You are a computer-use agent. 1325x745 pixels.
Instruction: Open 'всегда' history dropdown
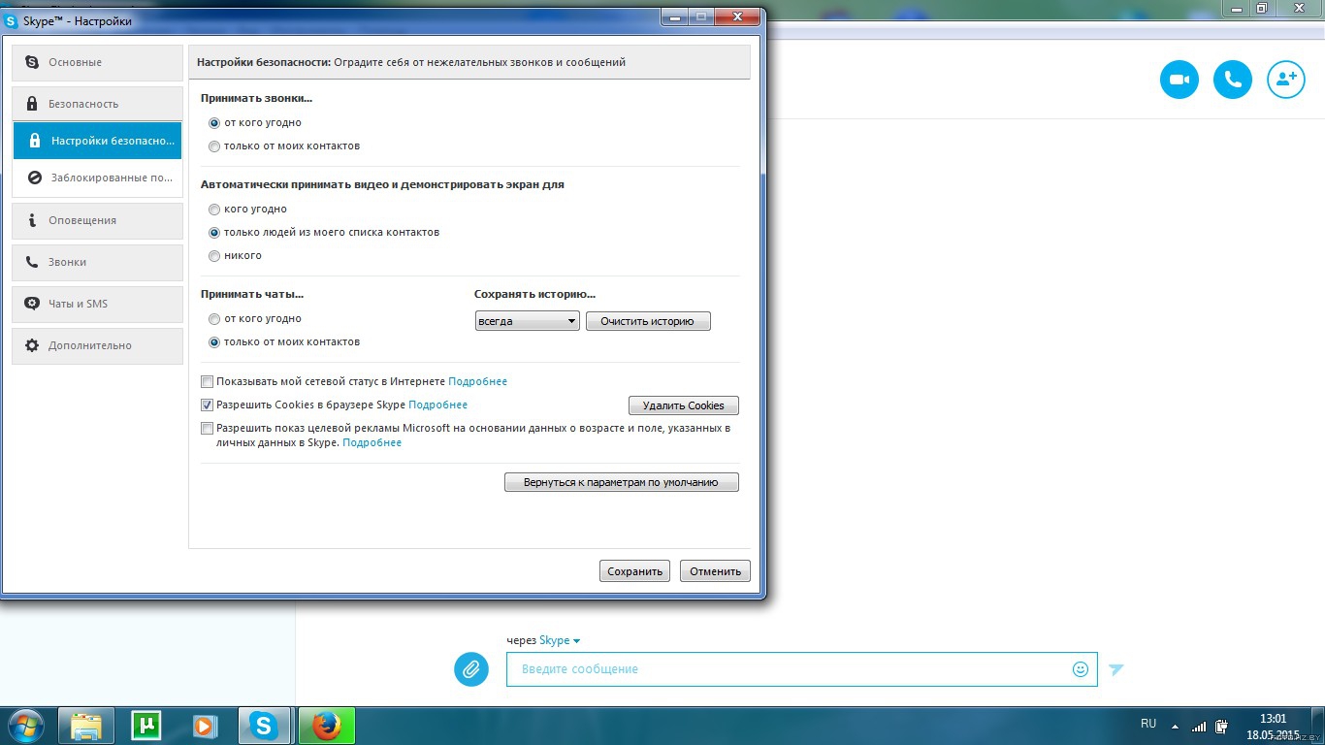coord(527,321)
